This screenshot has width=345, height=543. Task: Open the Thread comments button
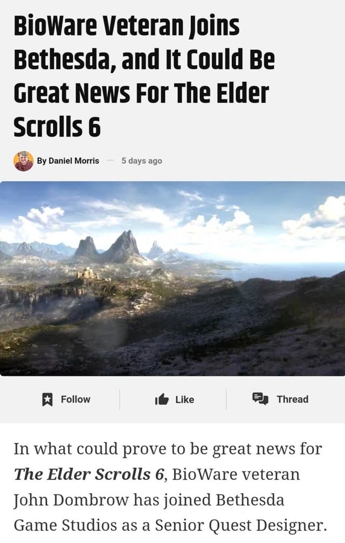click(x=280, y=399)
